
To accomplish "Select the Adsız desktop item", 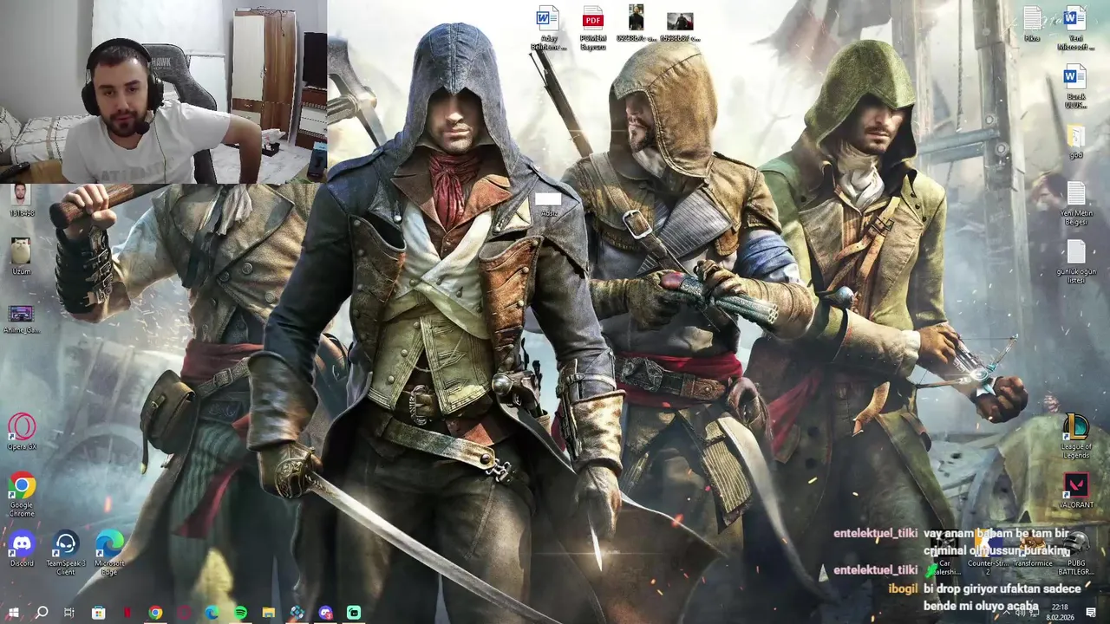I will [x=548, y=205].
